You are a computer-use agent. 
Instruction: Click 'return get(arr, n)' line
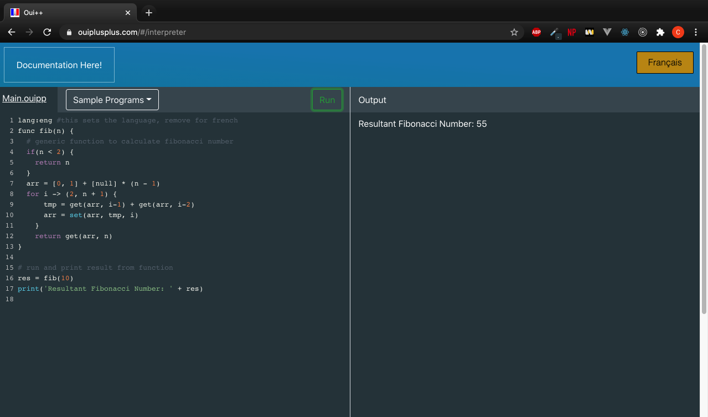74,236
